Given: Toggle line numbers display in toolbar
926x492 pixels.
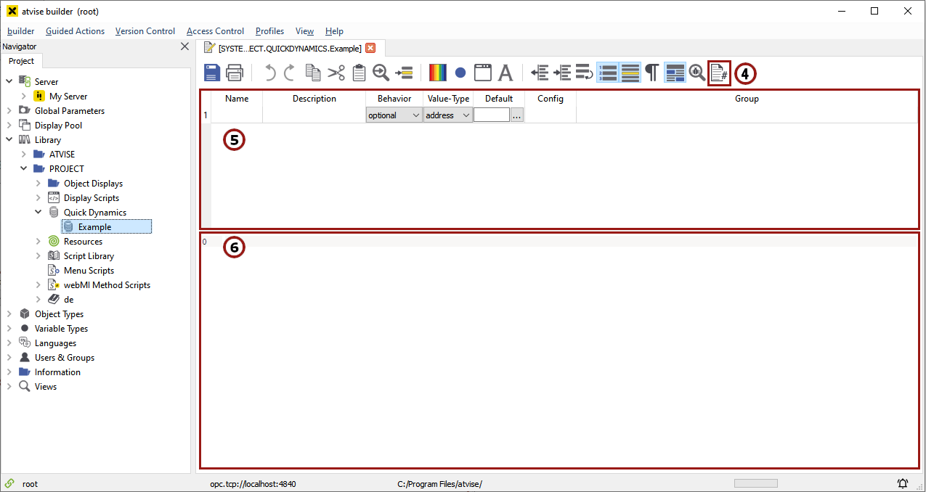Looking at the screenshot, I should (x=608, y=73).
